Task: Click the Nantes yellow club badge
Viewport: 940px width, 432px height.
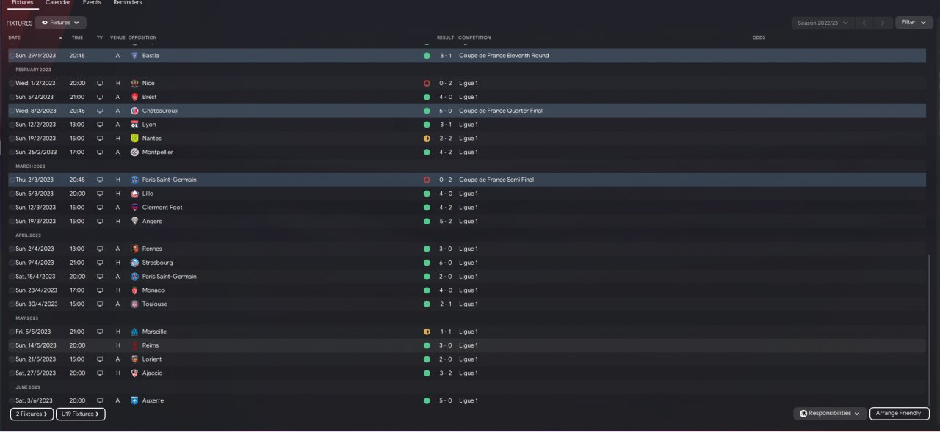Action: pyautogui.click(x=134, y=139)
